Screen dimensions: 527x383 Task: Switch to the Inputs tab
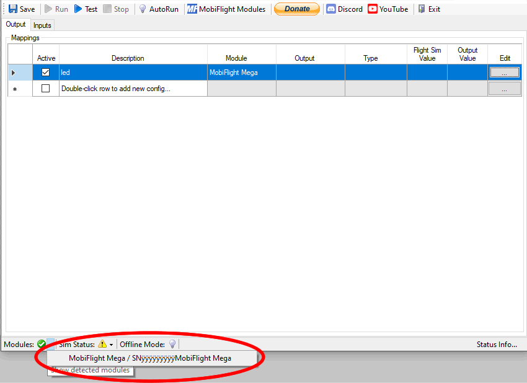tap(42, 25)
